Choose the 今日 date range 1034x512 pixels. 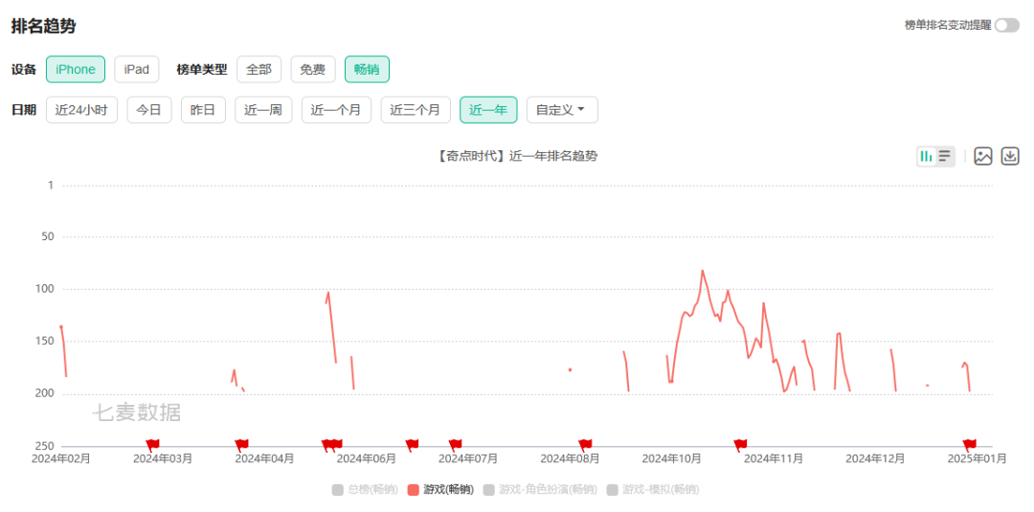coord(149,110)
